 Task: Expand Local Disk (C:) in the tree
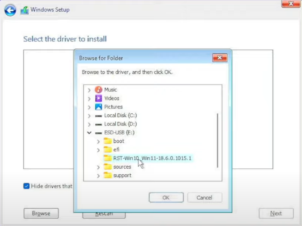click(x=89, y=116)
